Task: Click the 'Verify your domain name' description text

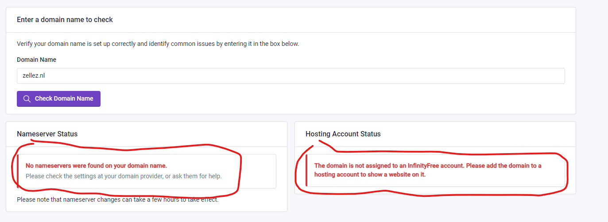Action: point(158,44)
